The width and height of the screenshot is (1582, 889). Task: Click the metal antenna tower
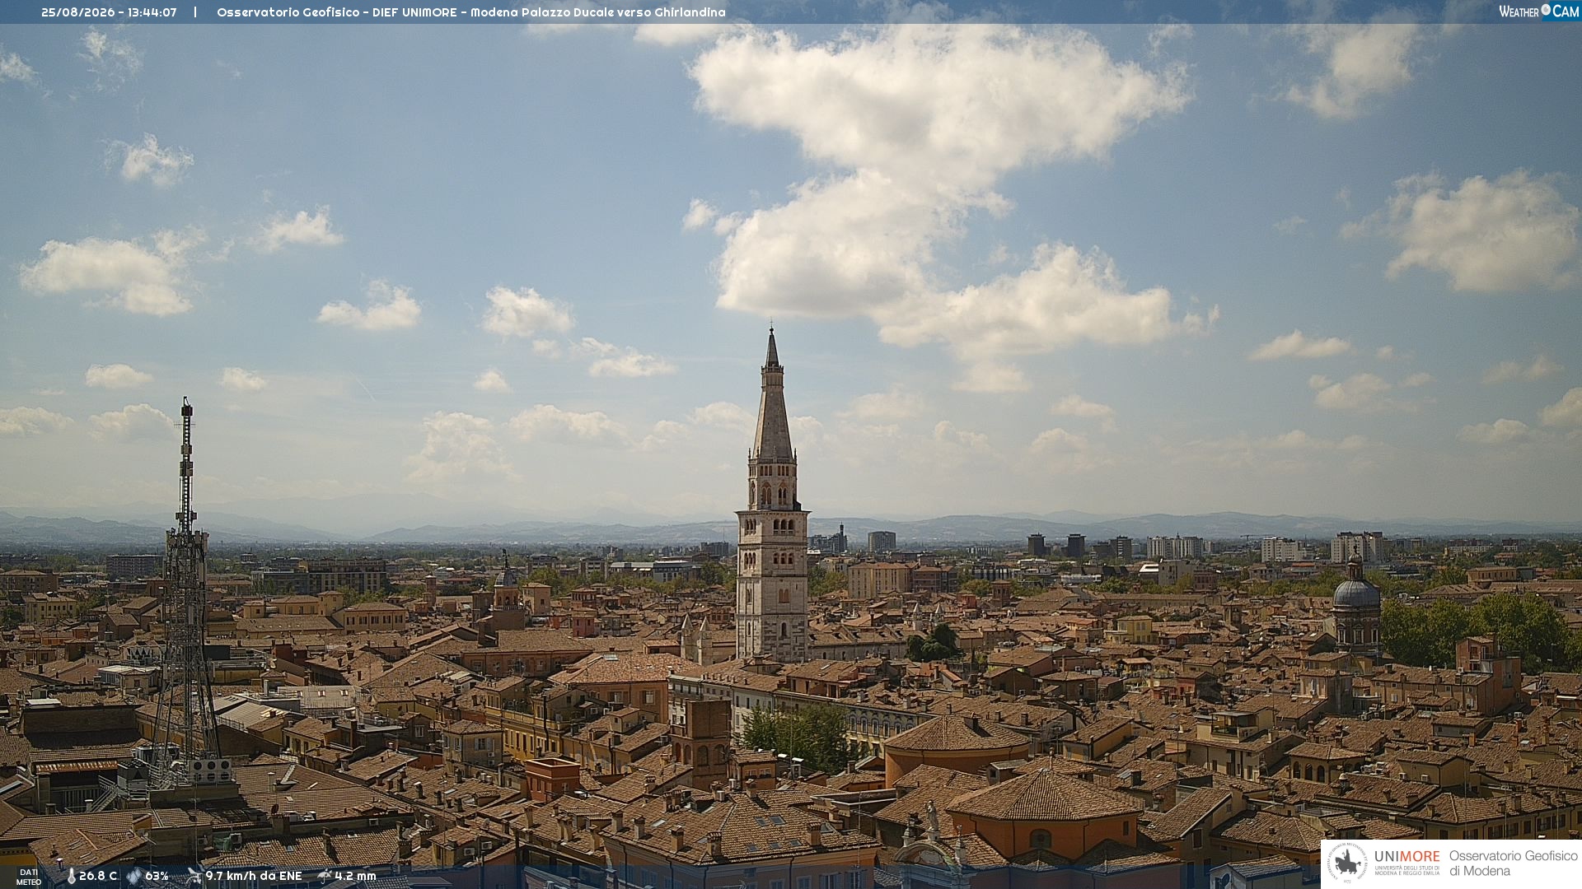(185, 593)
